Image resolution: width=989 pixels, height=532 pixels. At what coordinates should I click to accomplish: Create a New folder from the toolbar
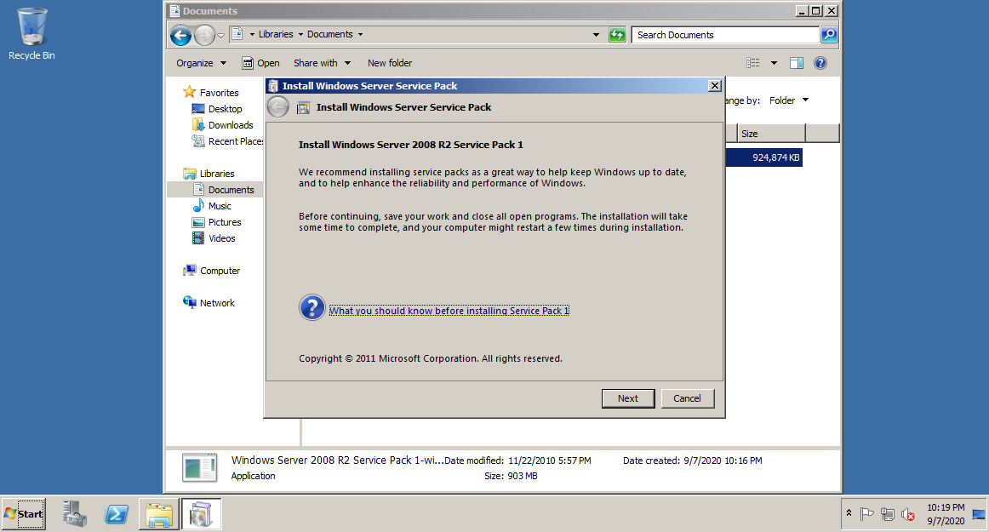pyautogui.click(x=390, y=63)
